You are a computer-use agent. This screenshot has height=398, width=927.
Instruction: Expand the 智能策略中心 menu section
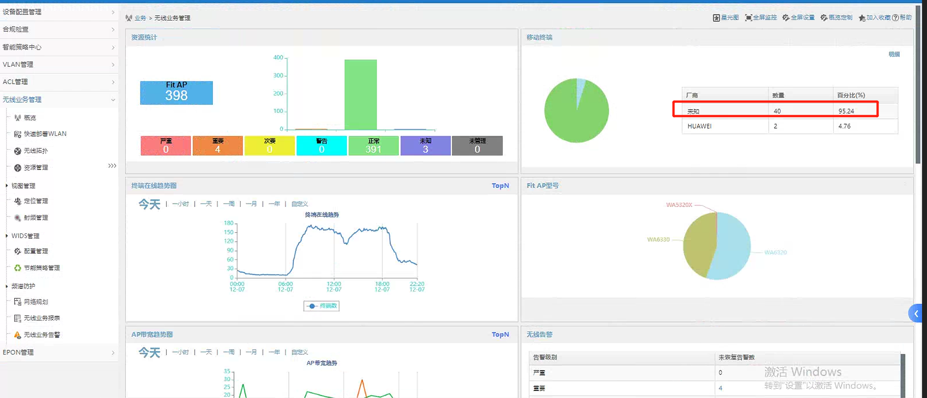point(59,47)
